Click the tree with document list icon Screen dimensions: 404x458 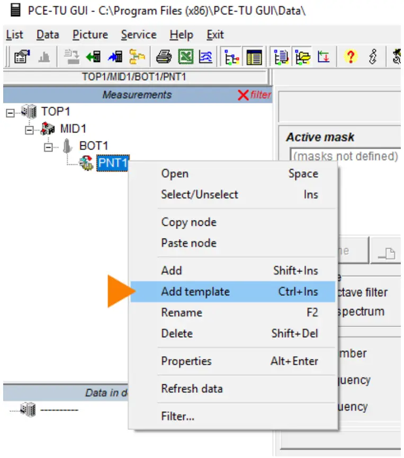click(281, 57)
